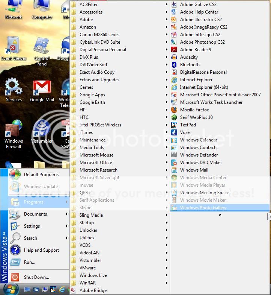
Task: Open Computer desktop icon
Action: (x=42, y=10)
